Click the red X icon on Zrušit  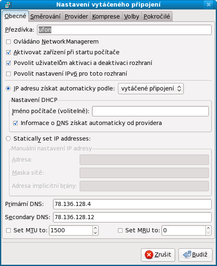click(x=149, y=254)
